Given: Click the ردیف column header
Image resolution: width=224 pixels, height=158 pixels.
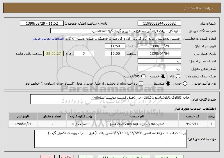Looking at the screenshot, I should click(211, 117).
